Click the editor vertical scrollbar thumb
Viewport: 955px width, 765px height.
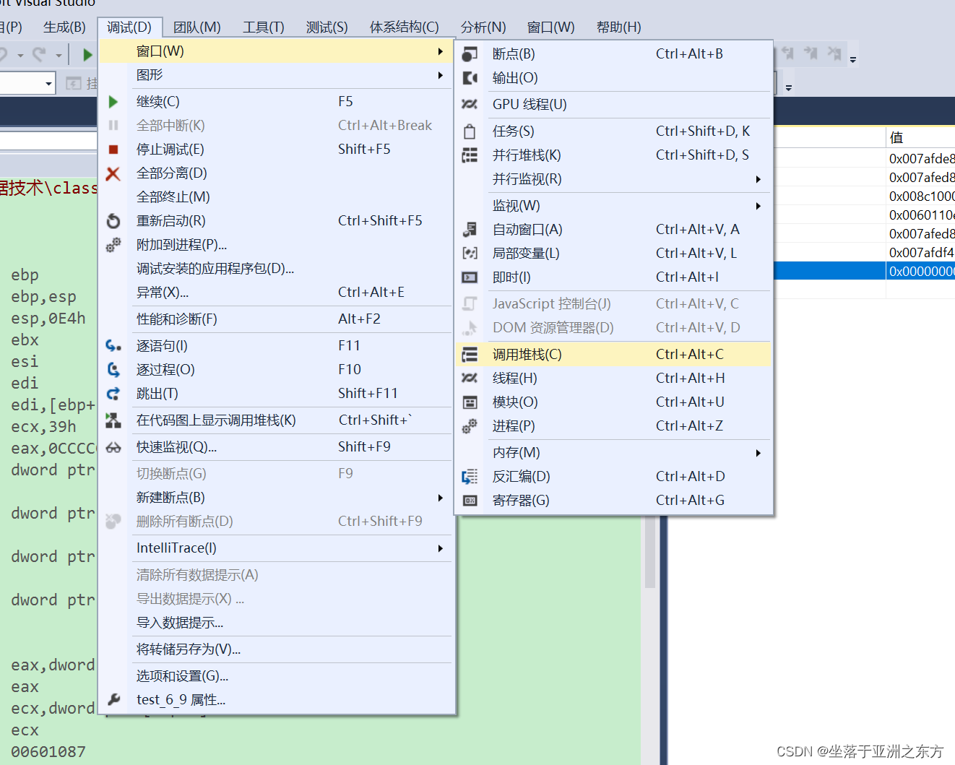pyautogui.click(x=650, y=553)
